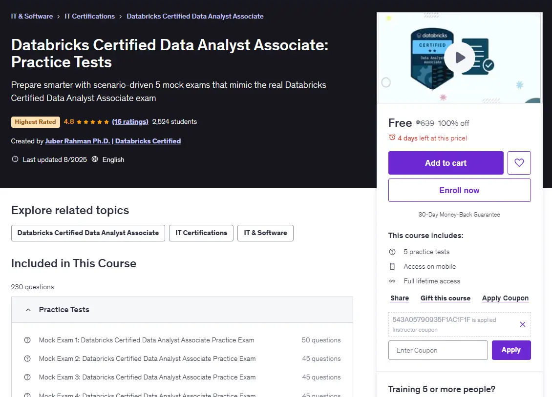Image resolution: width=552 pixels, height=397 pixels.
Task: Click Add to cart button
Action: [x=446, y=163]
